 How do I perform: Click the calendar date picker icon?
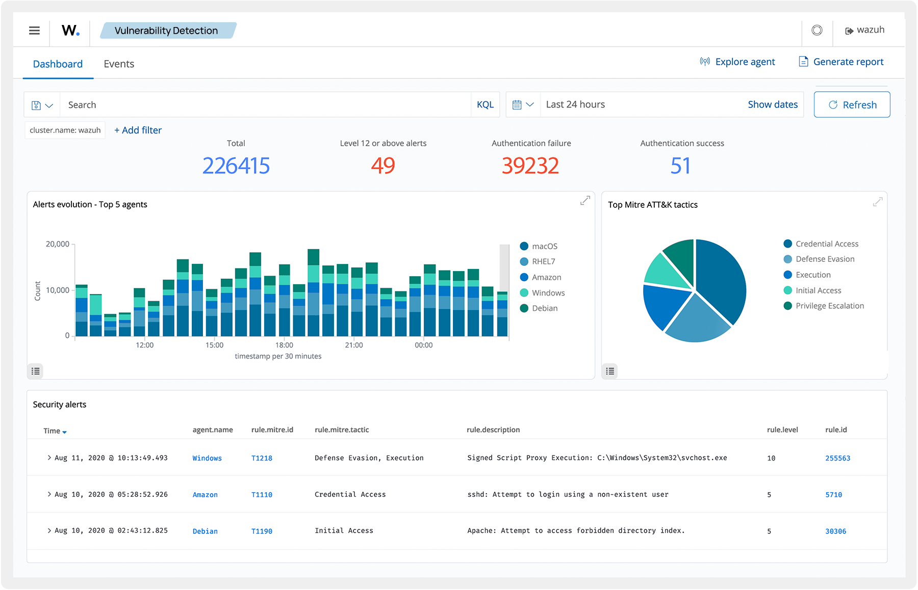click(518, 104)
